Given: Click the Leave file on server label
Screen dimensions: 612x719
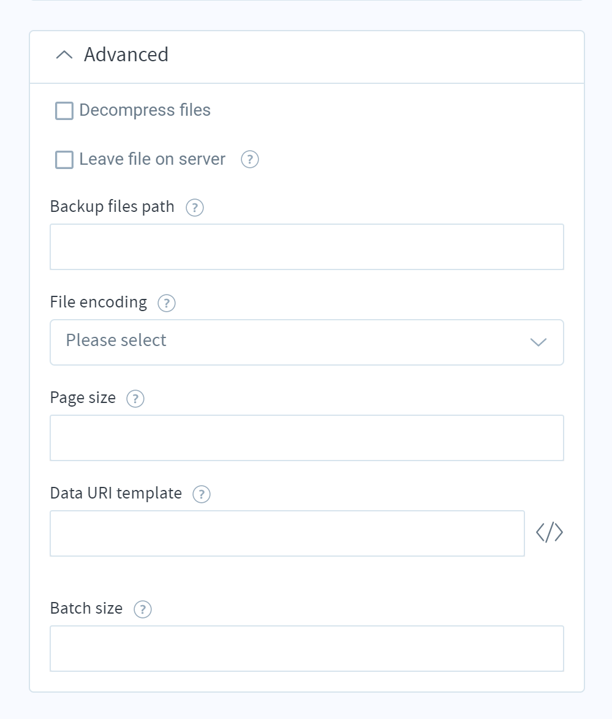Looking at the screenshot, I should click(x=153, y=159).
